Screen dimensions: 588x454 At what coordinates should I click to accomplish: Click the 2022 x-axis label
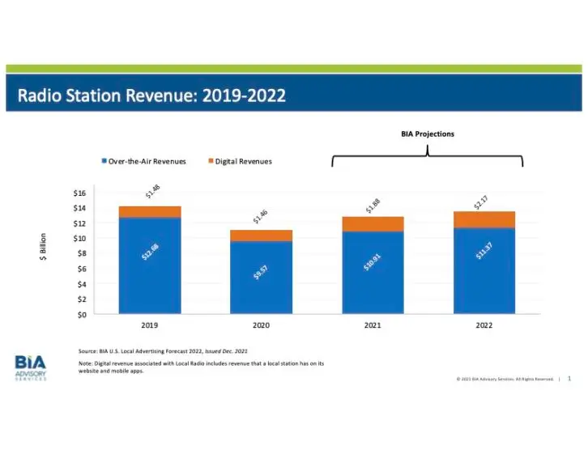[x=484, y=325]
